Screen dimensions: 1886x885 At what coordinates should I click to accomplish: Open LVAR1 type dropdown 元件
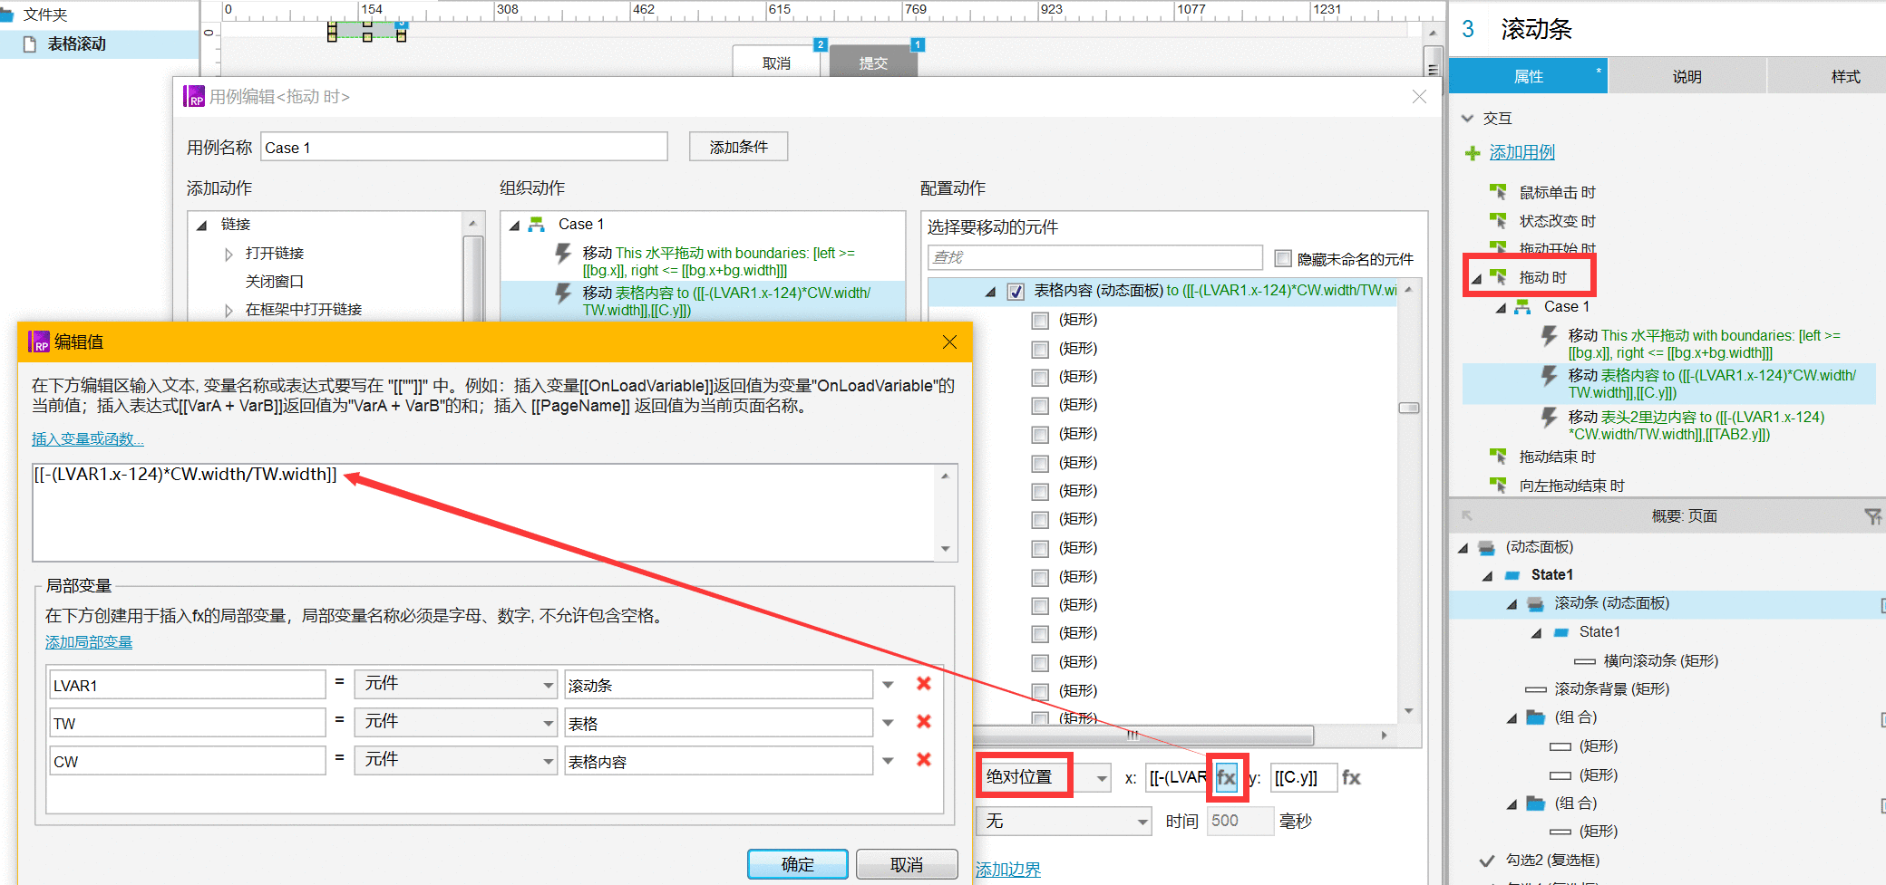pyautogui.click(x=456, y=684)
